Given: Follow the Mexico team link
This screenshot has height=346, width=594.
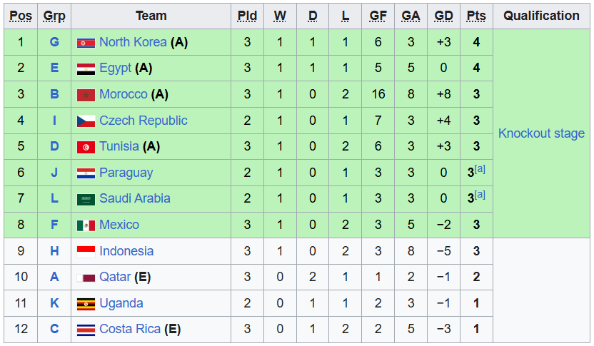Looking at the screenshot, I should pyautogui.click(x=119, y=225).
